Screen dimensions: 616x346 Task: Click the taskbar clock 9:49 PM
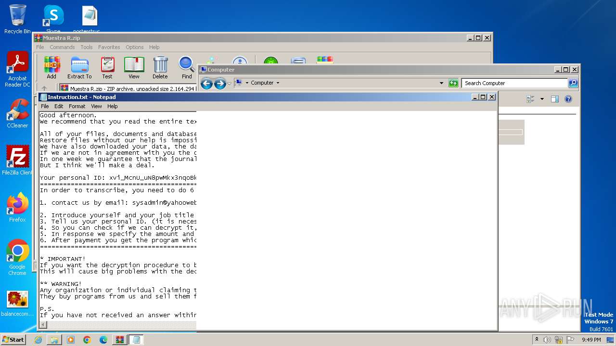tap(591, 340)
